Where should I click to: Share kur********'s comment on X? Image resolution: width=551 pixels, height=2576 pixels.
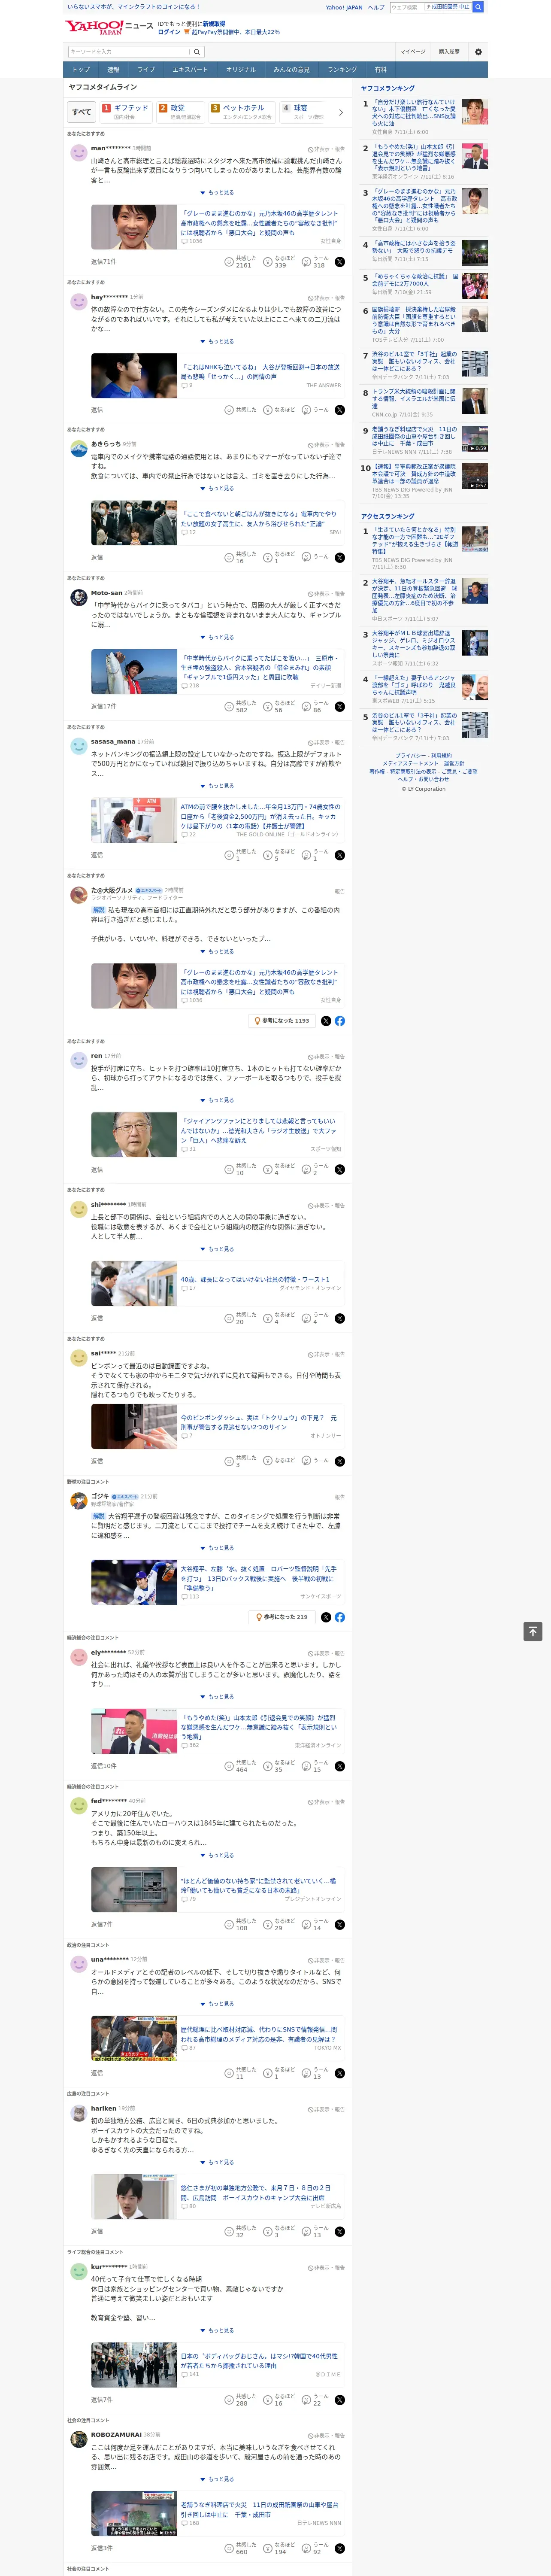coord(340,2400)
